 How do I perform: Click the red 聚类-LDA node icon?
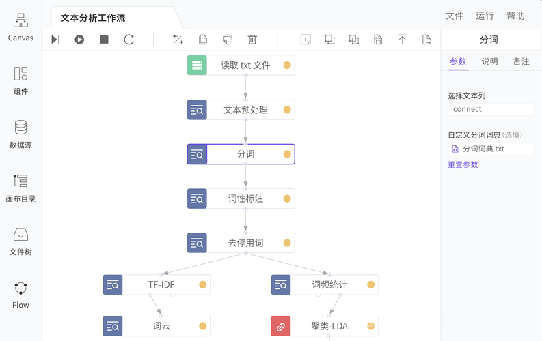281,326
